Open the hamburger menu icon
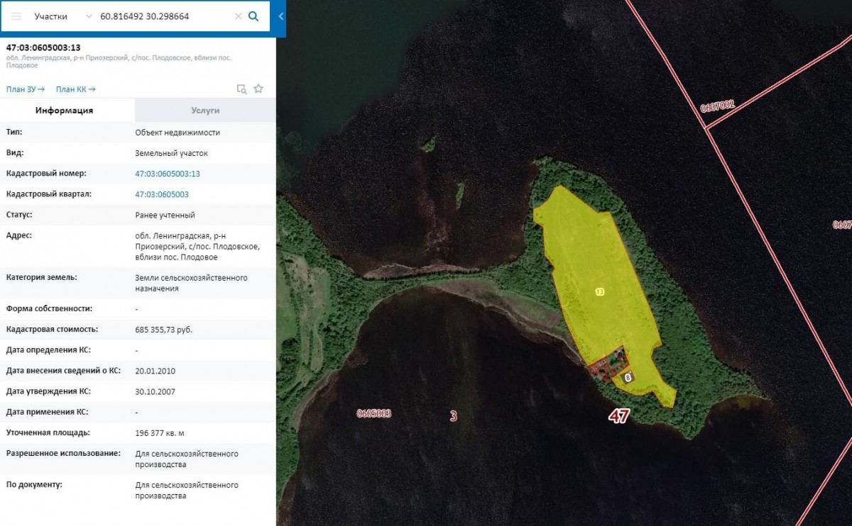The width and height of the screenshot is (852, 526). pos(16,16)
